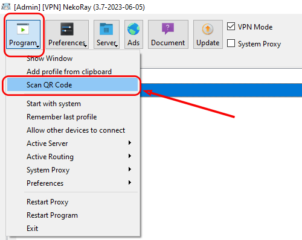
Task: Click the NekoRay title bar app icon
Action: pos(6,7)
